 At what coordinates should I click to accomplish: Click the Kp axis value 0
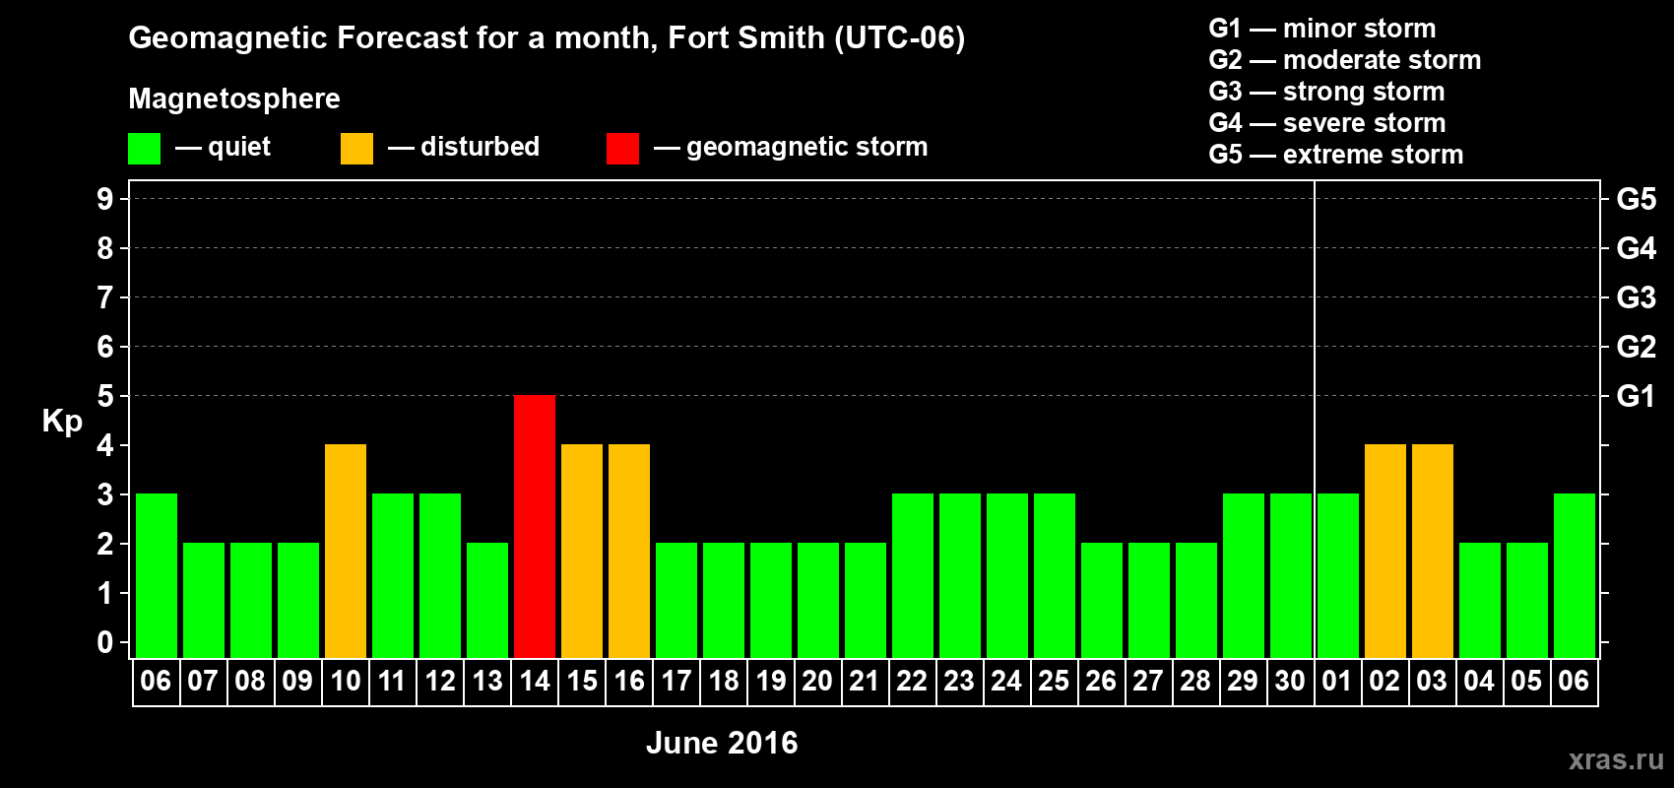pos(105,642)
